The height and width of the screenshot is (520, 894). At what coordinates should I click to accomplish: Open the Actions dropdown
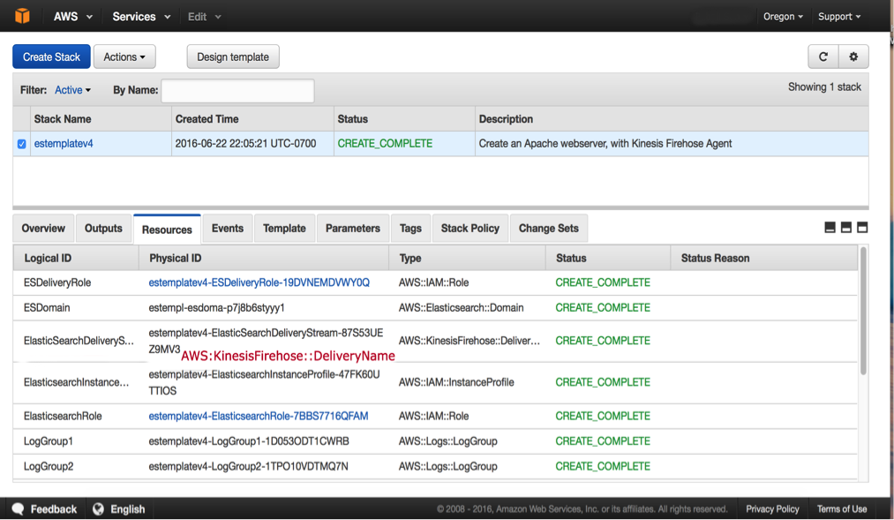tap(124, 56)
